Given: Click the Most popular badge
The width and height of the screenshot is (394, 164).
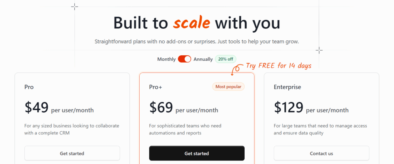Looking at the screenshot, I should click(228, 86).
